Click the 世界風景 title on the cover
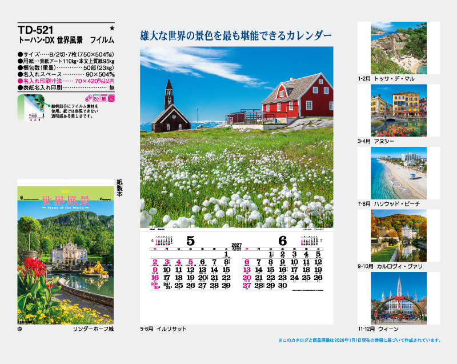Image resolution: width=457 pixels, height=364 pixels. (x=66, y=201)
